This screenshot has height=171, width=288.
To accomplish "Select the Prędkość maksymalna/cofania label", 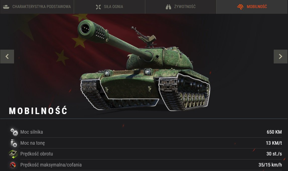I will click(51, 165).
